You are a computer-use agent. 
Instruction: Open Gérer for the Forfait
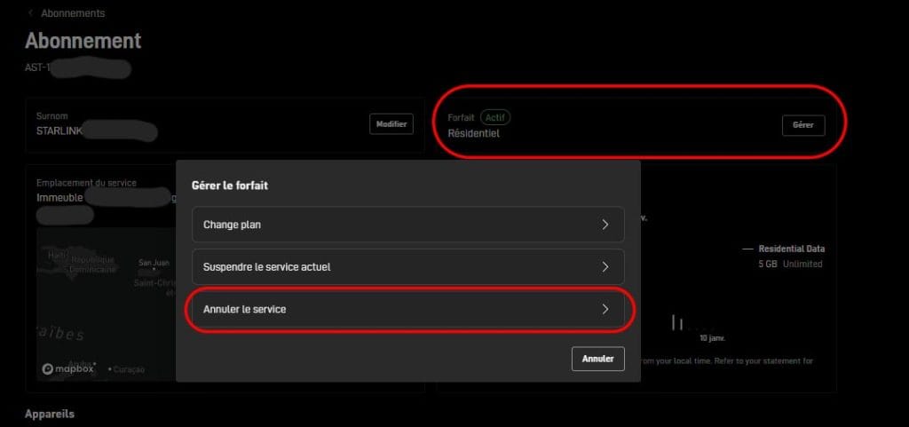click(x=802, y=125)
